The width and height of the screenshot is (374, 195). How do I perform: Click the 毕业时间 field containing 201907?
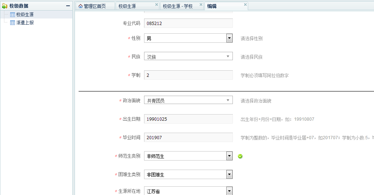(x=188, y=137)
